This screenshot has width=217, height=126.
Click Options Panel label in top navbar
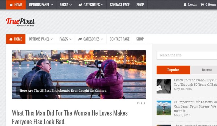[39, 5]
